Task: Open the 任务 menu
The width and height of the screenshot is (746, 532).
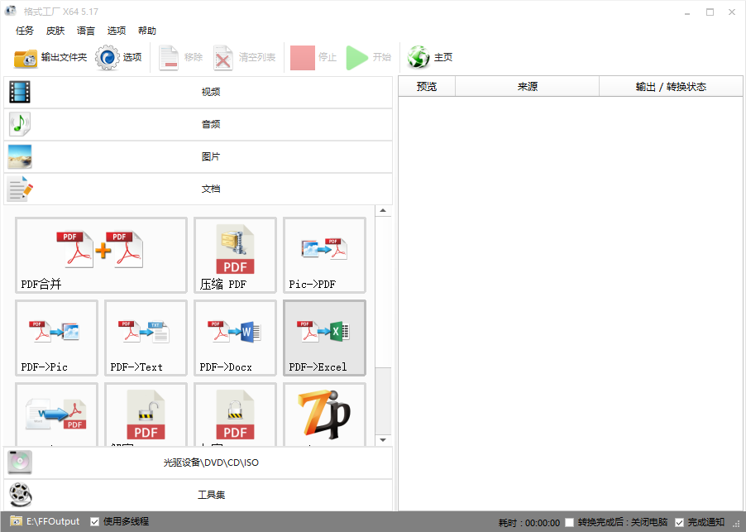Action: click(x=24, y=31)
